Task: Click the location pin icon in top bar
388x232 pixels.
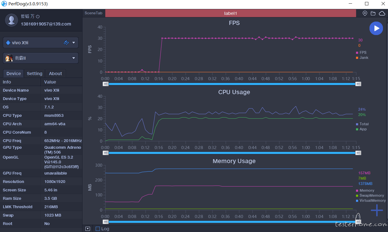Action: click(365, 13)
